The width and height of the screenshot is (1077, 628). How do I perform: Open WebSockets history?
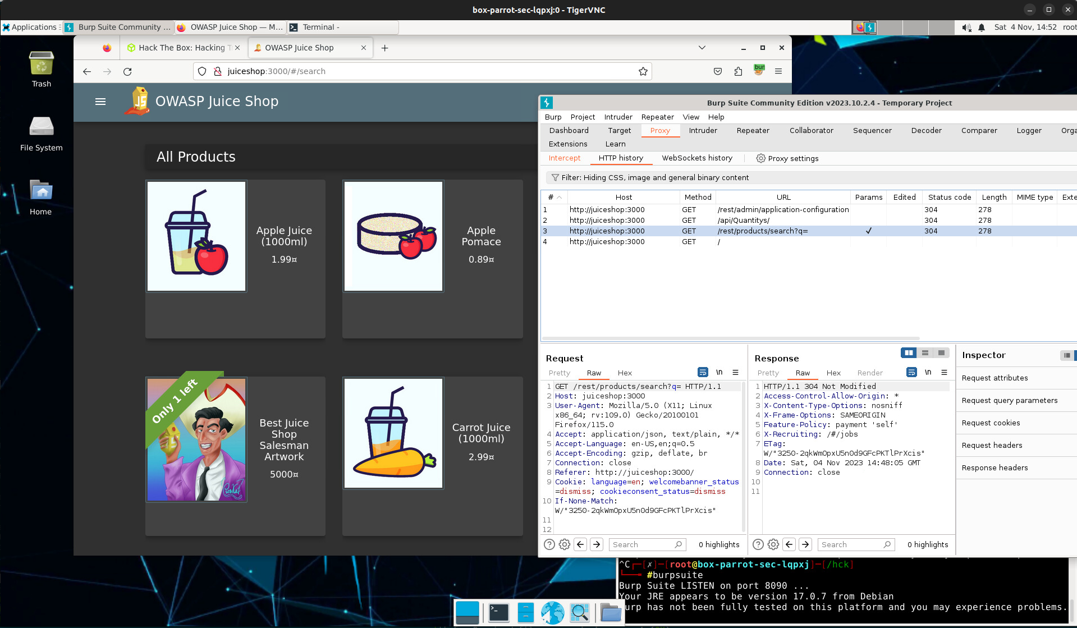697,158
